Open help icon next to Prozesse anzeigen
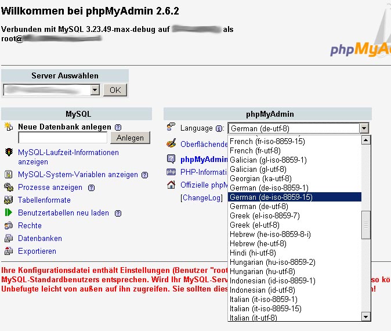This screenshot has width=391, height=331. click(x=92, y=188)
